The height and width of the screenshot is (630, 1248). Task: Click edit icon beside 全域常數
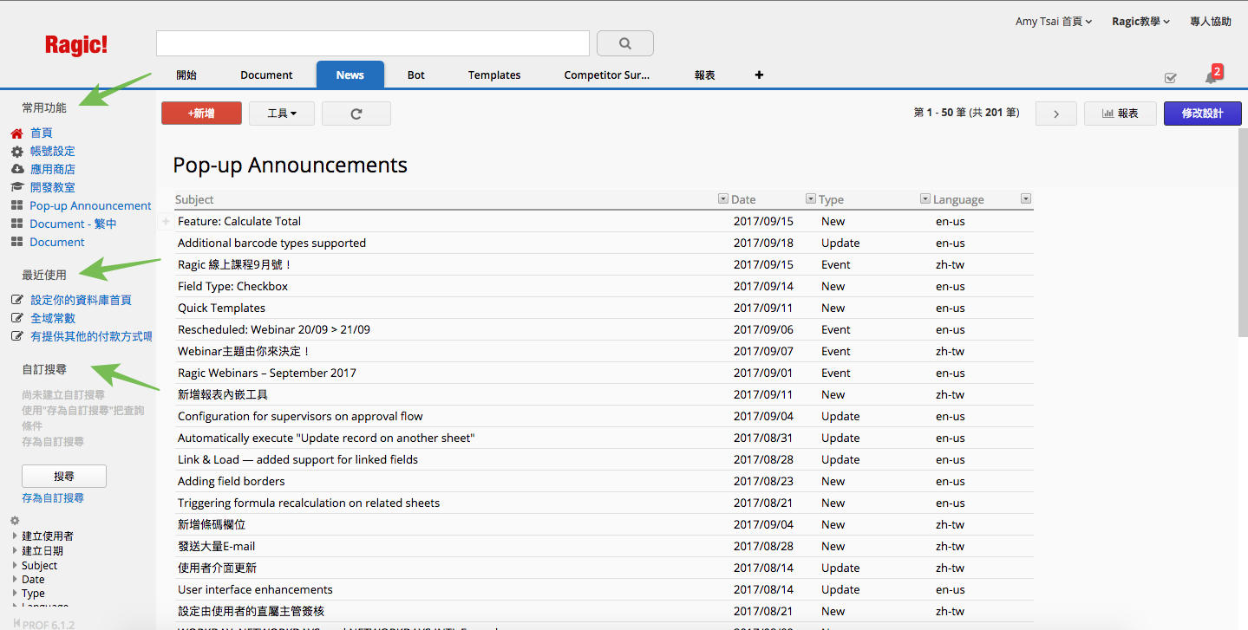point(16,318)
